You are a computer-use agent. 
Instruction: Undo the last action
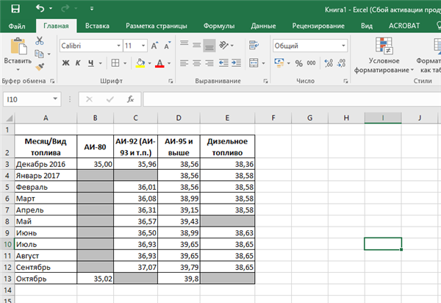40,8
